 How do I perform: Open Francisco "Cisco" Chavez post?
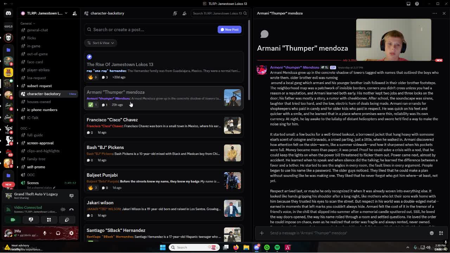163,125
